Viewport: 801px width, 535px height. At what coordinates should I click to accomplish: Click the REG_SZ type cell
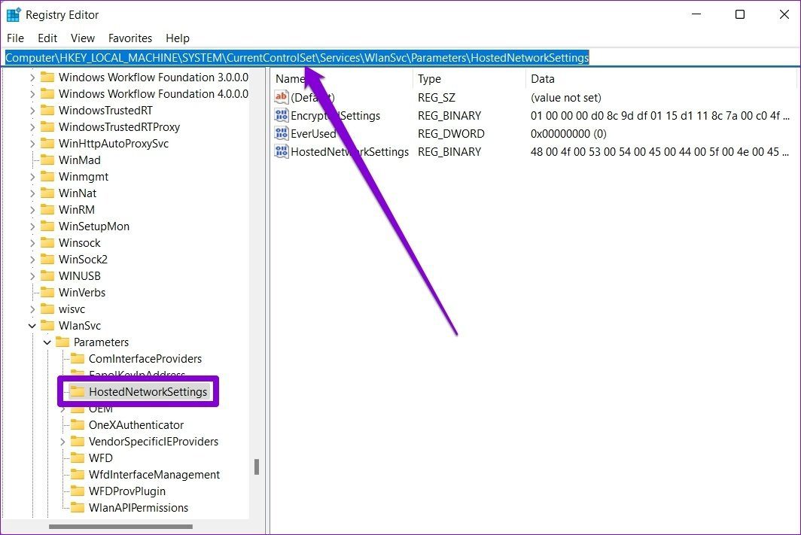coord(437,98)
